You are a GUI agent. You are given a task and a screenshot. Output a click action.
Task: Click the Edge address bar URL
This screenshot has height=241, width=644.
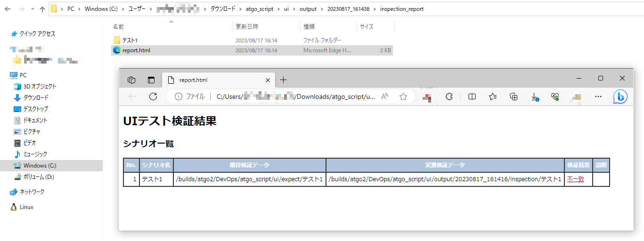tap(296, 96)
